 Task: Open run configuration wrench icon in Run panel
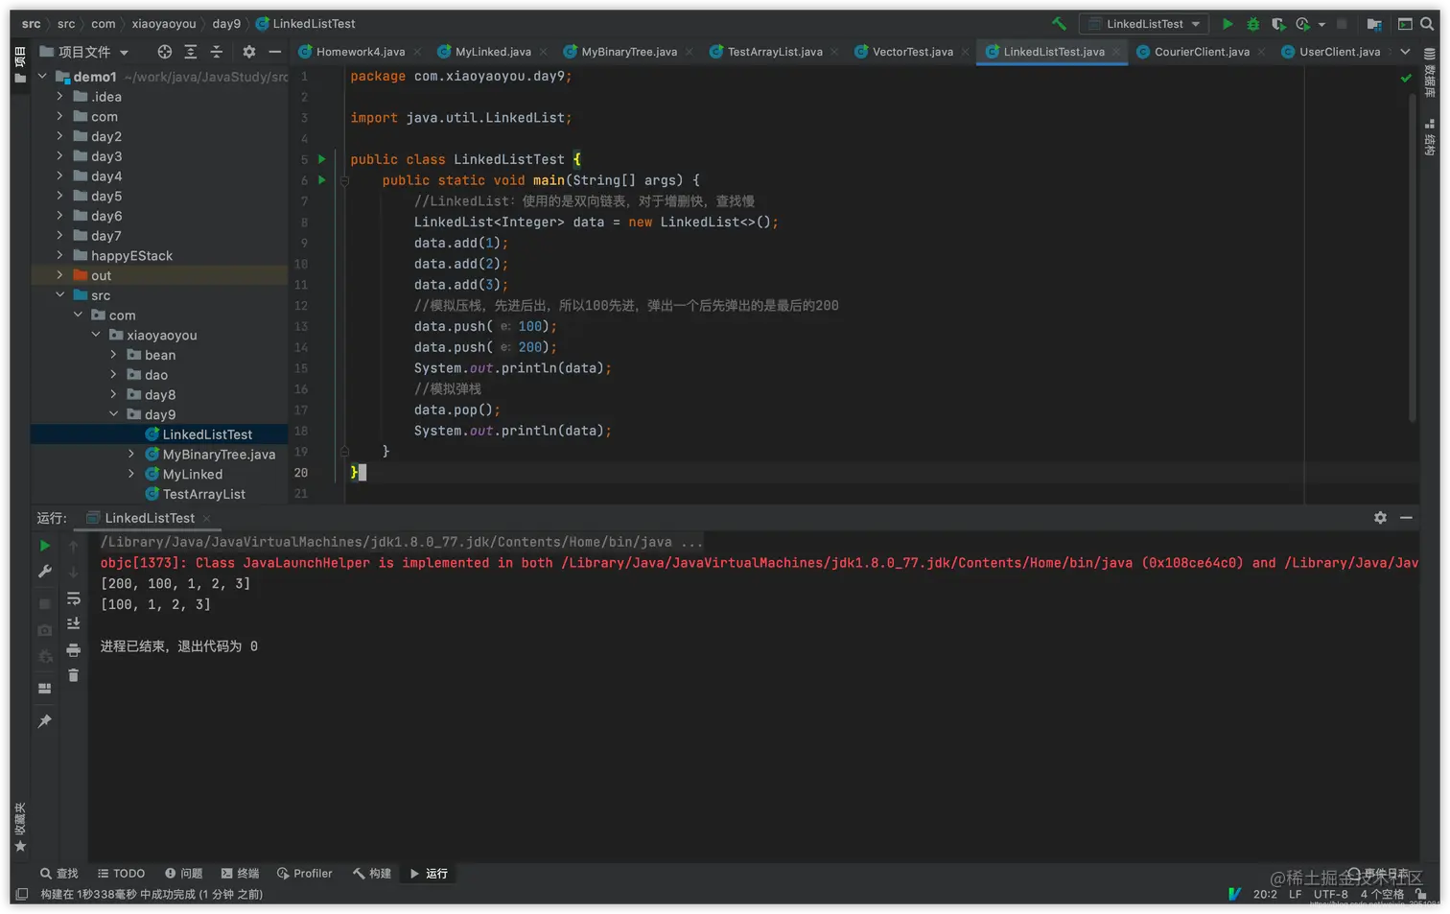click(x=45, y=572)
